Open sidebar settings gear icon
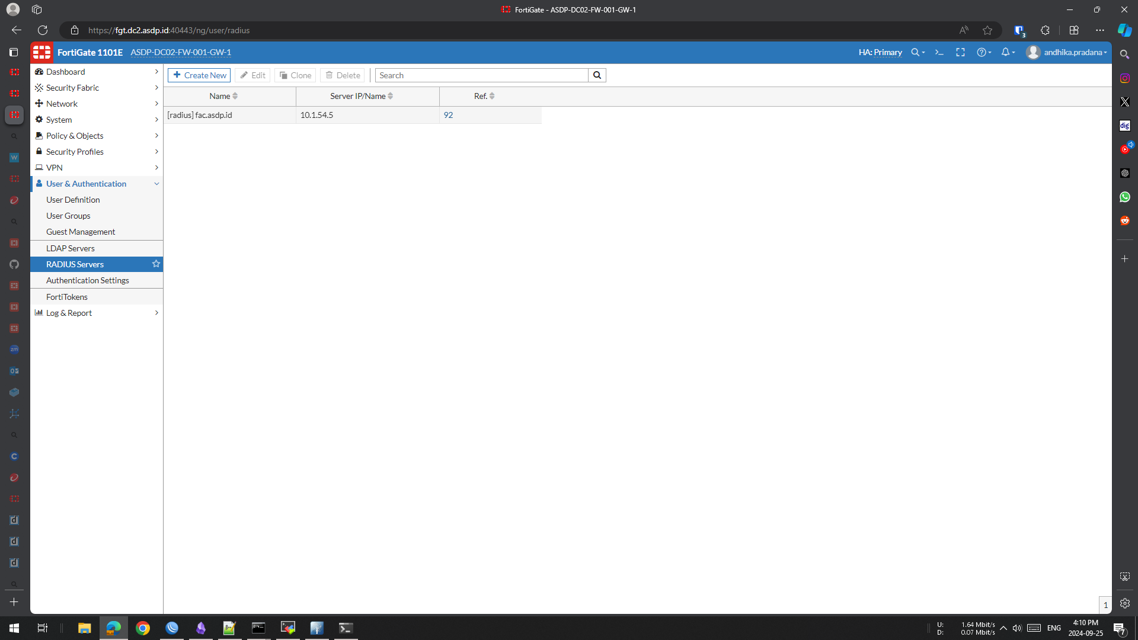 [1124, 603]
